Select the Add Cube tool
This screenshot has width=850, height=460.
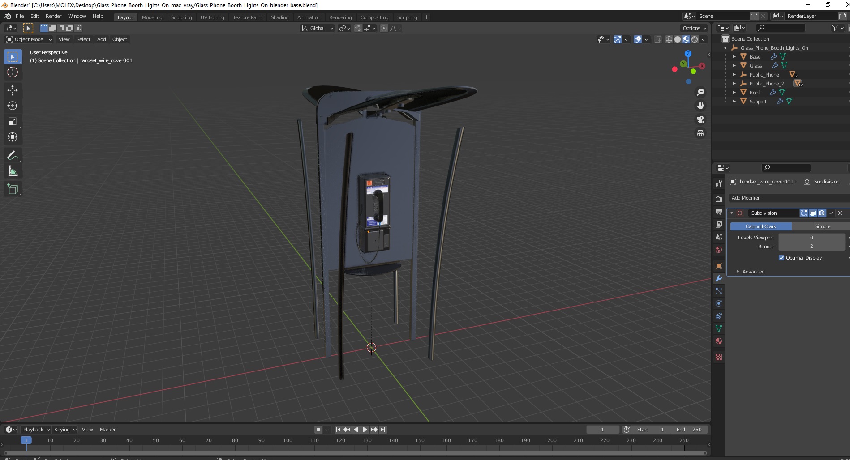(x=13, y=189)
